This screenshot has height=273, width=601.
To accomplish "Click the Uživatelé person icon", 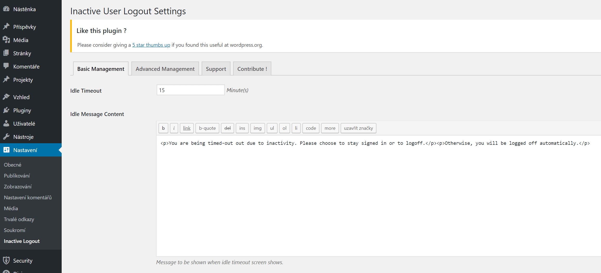I will (7, 124).
